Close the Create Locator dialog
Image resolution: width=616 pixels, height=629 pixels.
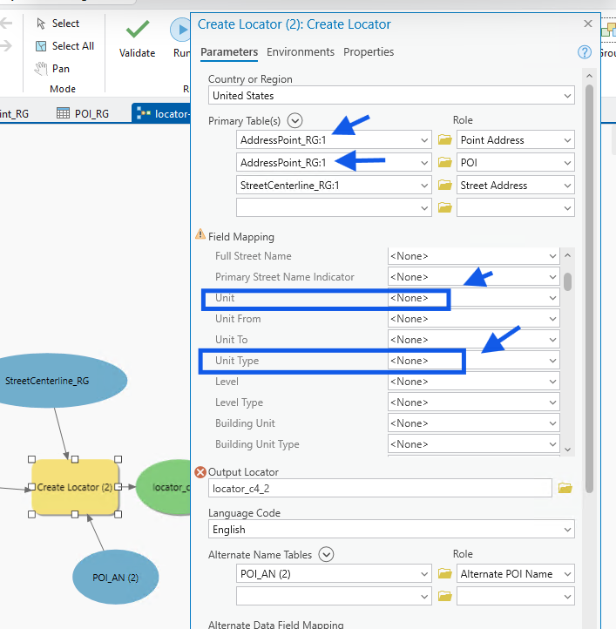coord(587,24)
